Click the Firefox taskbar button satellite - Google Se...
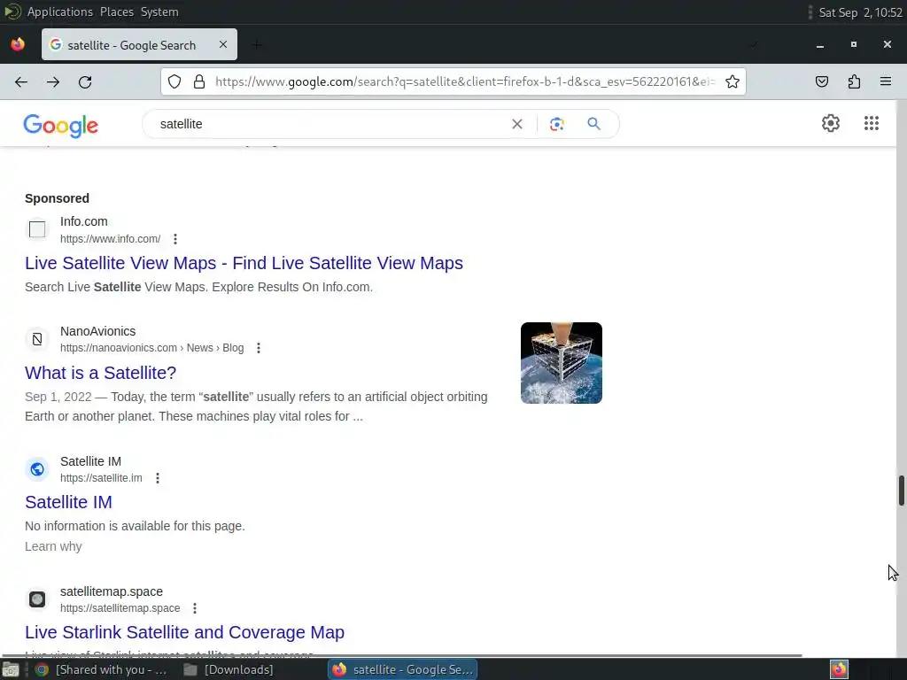Screen dimensions: 907x680 click(x=403, y=669)
